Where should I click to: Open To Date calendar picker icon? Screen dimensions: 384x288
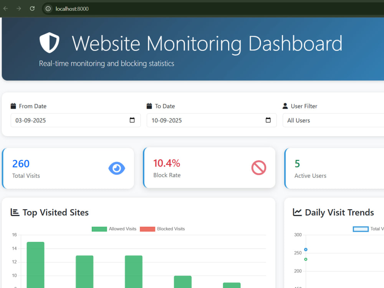(268, 120)
